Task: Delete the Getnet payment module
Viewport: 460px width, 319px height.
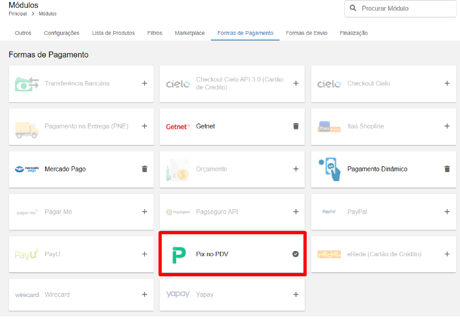Action: point(296,126)
